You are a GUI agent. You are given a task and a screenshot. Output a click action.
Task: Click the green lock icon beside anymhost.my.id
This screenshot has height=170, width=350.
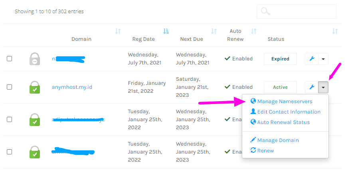coord(35,87)
